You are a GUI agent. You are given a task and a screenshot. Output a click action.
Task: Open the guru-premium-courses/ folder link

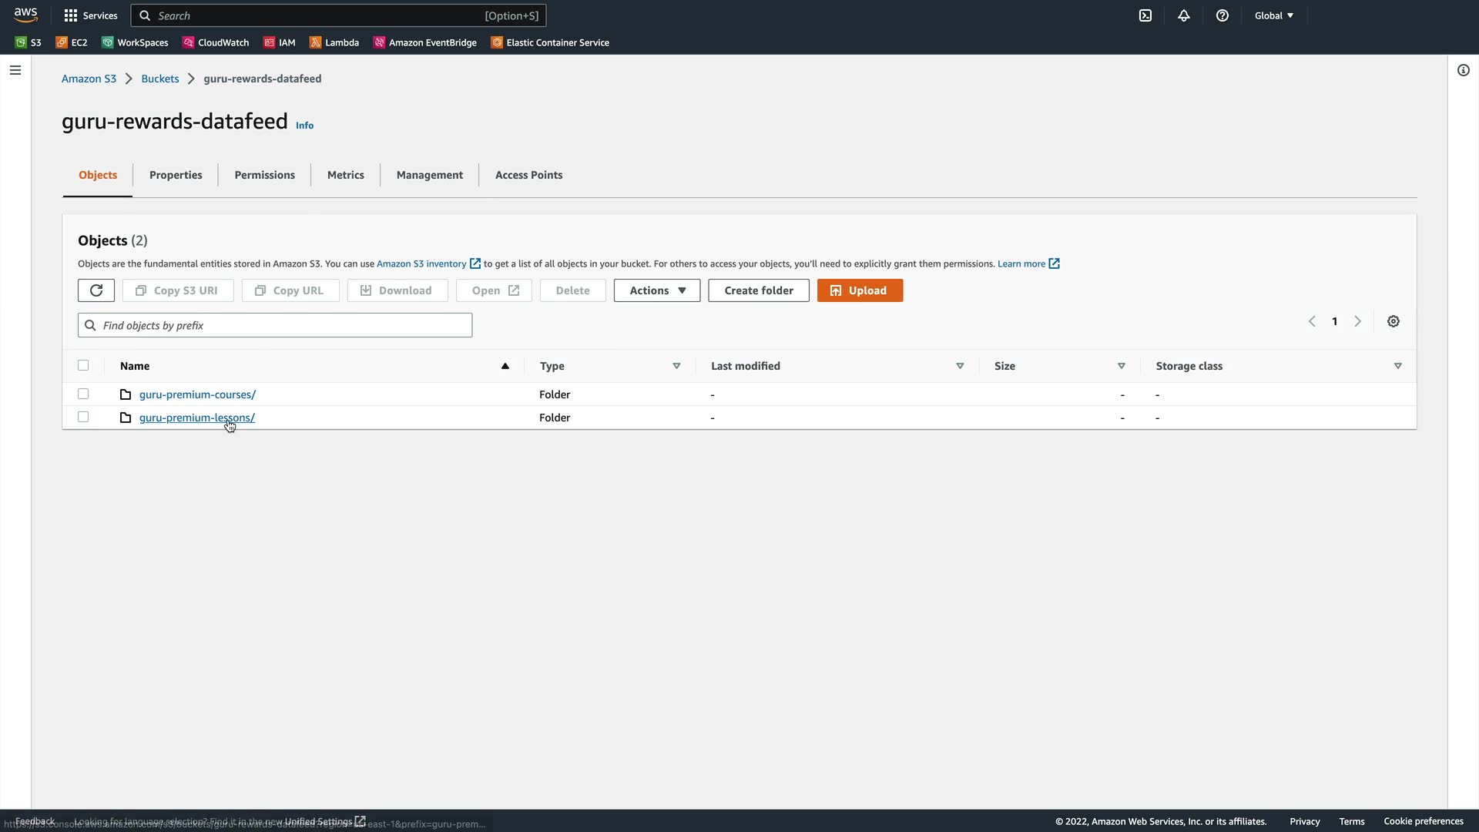click(x=197, y=394)
